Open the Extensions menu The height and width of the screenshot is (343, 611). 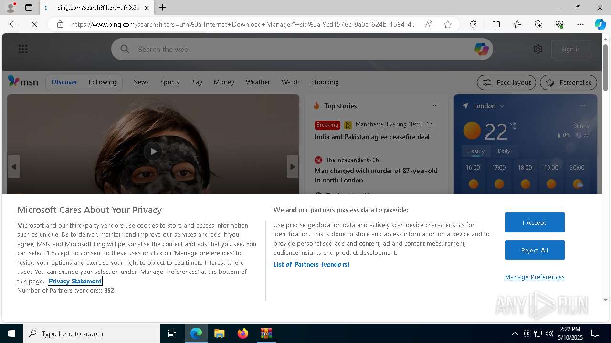(473, 24)
